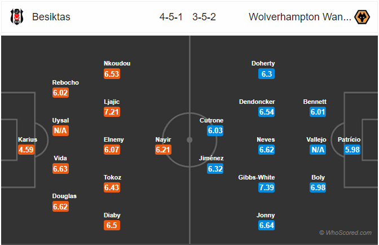This screenshot has height=245, width=379.
Task: Open Patrício's 5.98 rating badge
Action: [x=352, y=150]
